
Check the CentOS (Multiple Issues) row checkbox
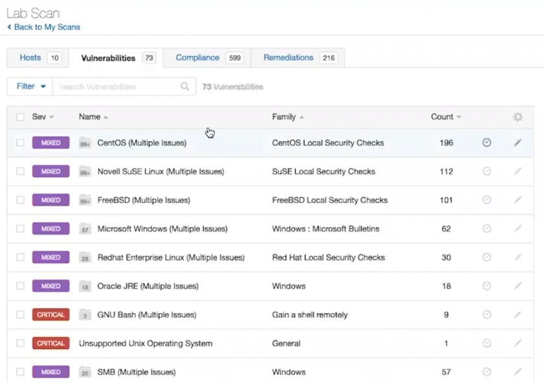[x=21, y=143]
